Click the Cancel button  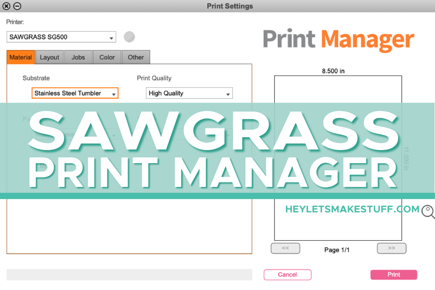pos(287,275)
